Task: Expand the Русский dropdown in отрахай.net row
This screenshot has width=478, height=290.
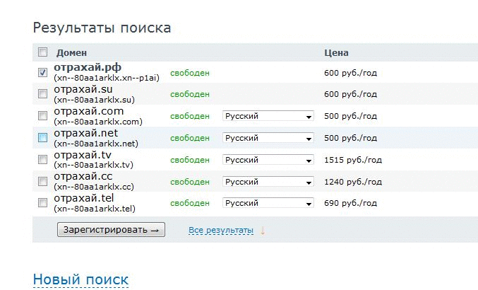Action: tap(268, 138)
